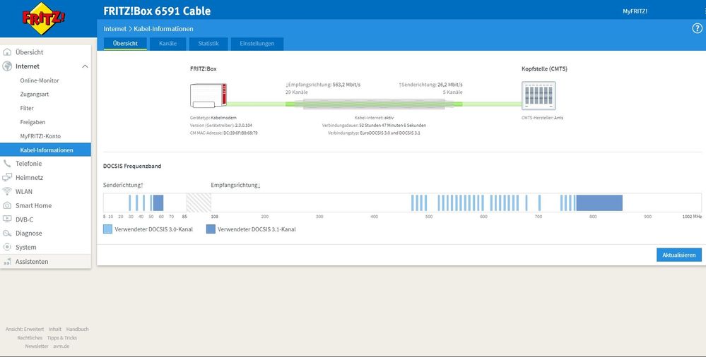Click the Smart Home icon

(x=7, y=205)
